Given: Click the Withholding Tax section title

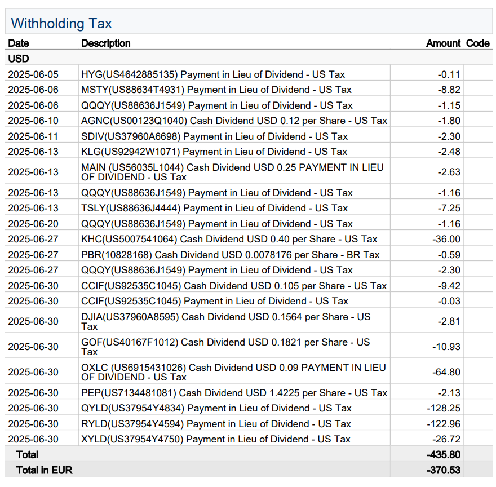Looking at the screenshot, I should point(61,24).
